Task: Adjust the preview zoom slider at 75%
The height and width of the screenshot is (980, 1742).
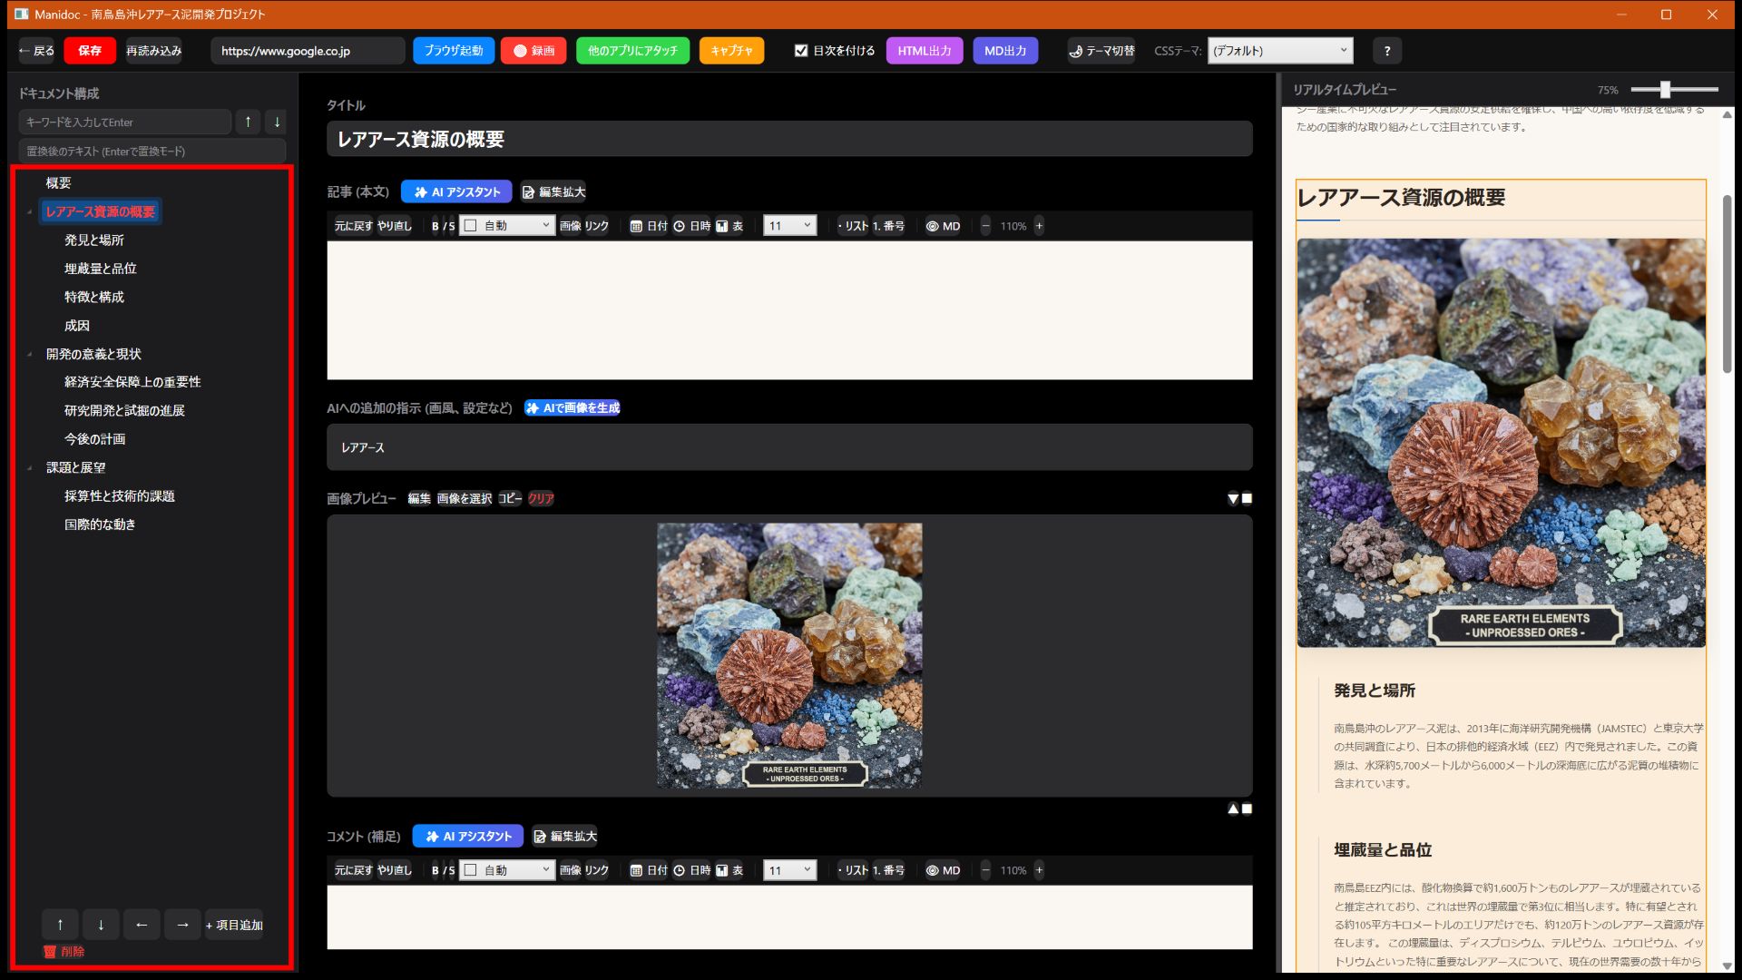Action: coord(1665,90)
